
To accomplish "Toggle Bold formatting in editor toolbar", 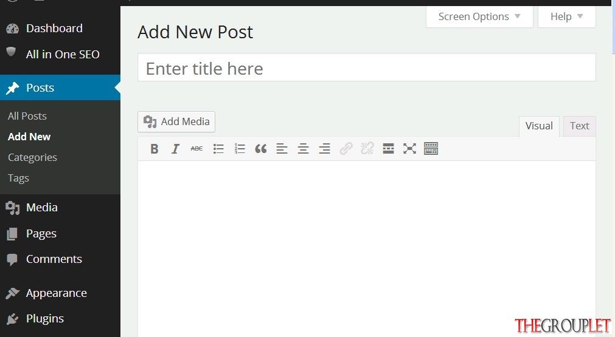I will coord(155,149).
